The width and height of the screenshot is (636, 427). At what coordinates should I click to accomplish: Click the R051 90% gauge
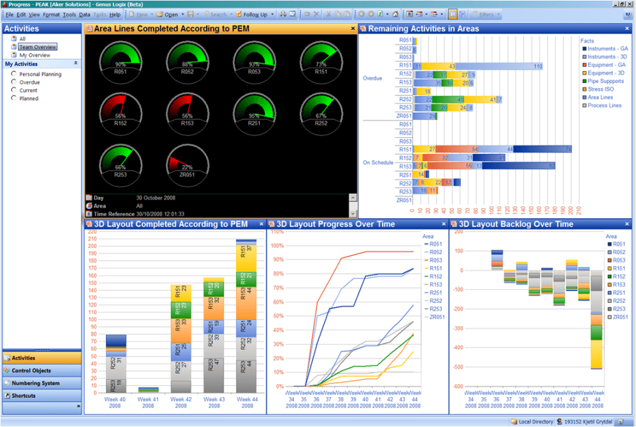coord(121,62)
